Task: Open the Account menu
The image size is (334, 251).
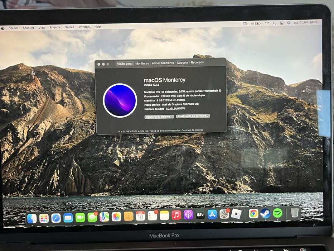Action: (28, 28)
